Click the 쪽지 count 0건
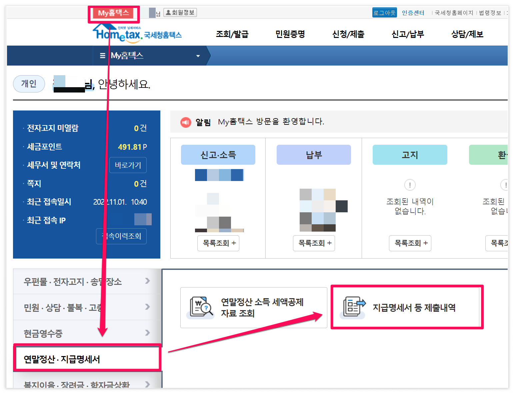This screenshot has height=393, width=514. (140, 184)
